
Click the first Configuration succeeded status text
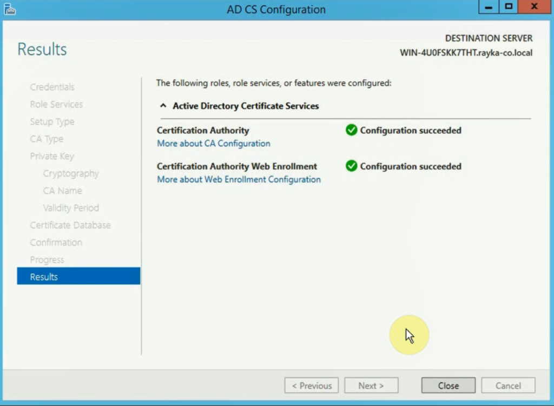click(x=411, y=131)
